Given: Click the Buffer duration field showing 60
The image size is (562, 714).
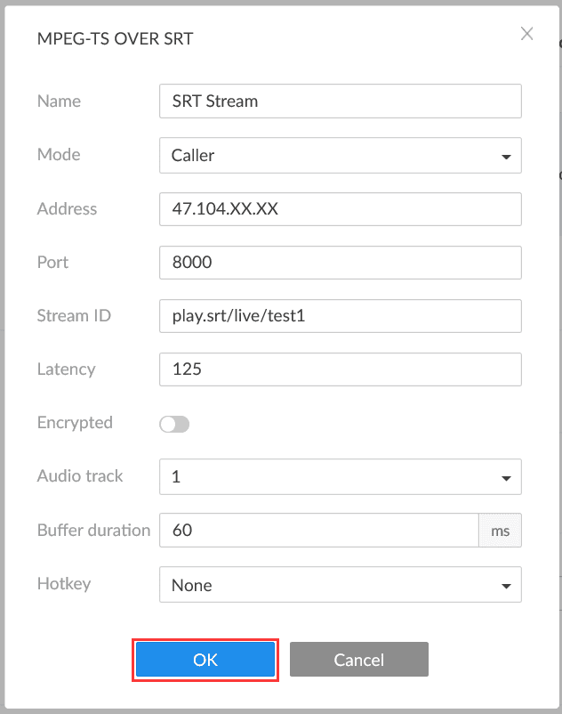Looking at the screenshot, I should pyautogui.click(x=318, y=530).
